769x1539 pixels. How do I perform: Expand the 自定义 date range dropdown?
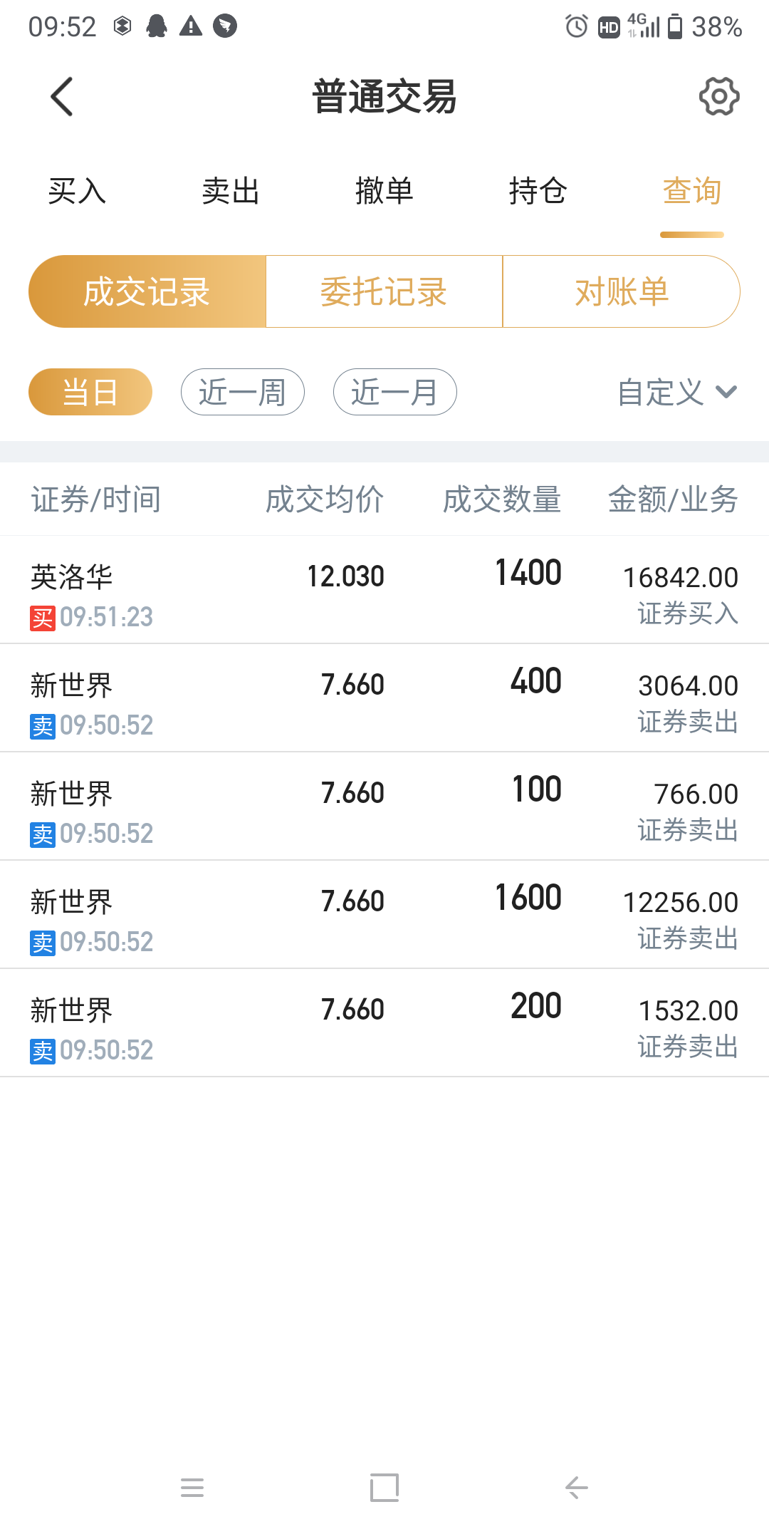tap(676, 392)
